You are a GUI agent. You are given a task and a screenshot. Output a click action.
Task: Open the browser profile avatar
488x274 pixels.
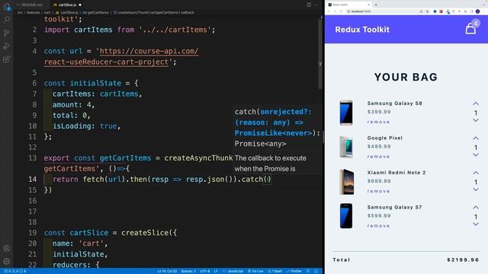(478, 11)
